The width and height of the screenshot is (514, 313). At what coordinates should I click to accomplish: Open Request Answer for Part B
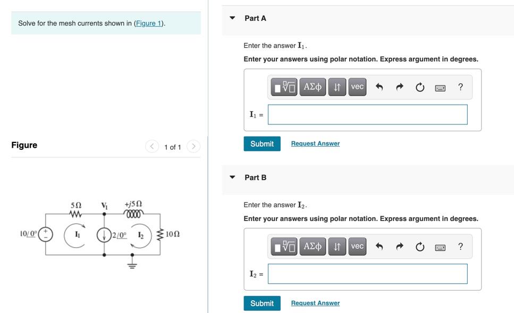(315, 302)
